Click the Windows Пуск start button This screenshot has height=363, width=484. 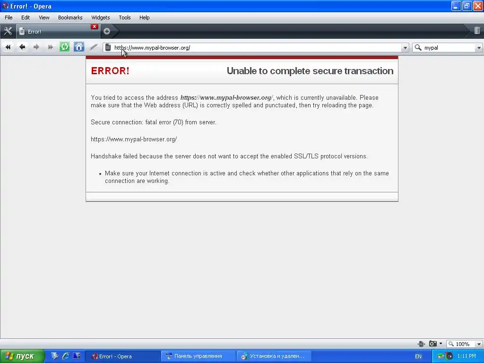(22, 356)
